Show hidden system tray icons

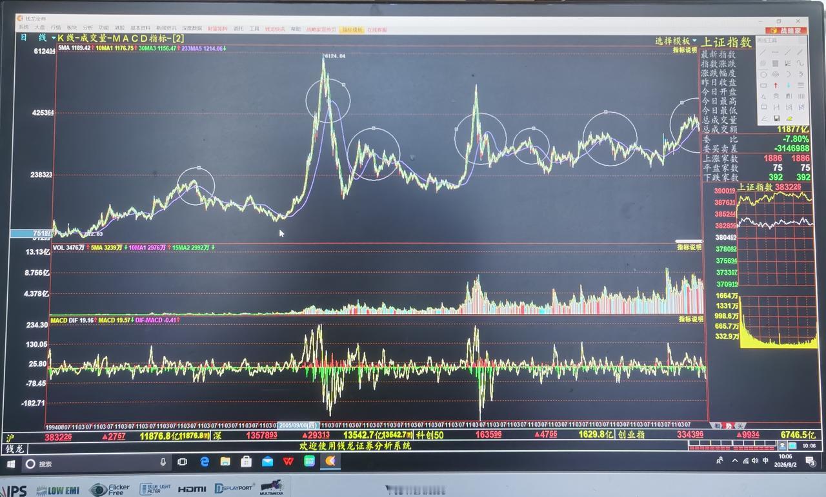[x=734, y=461]
